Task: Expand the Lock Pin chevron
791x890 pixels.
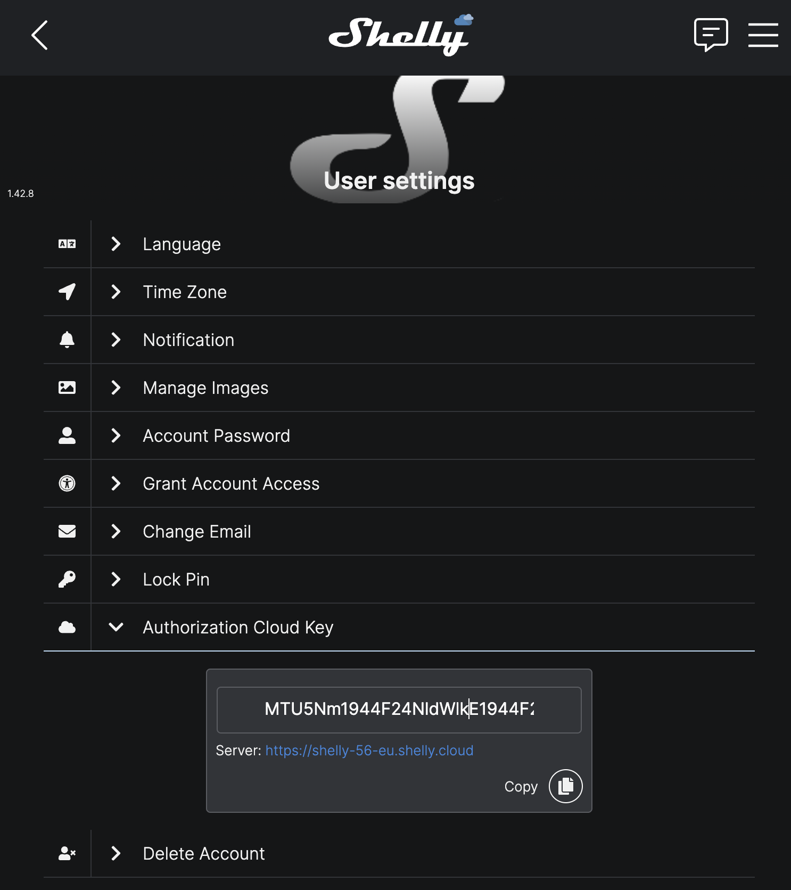Action: pos(116,579)
